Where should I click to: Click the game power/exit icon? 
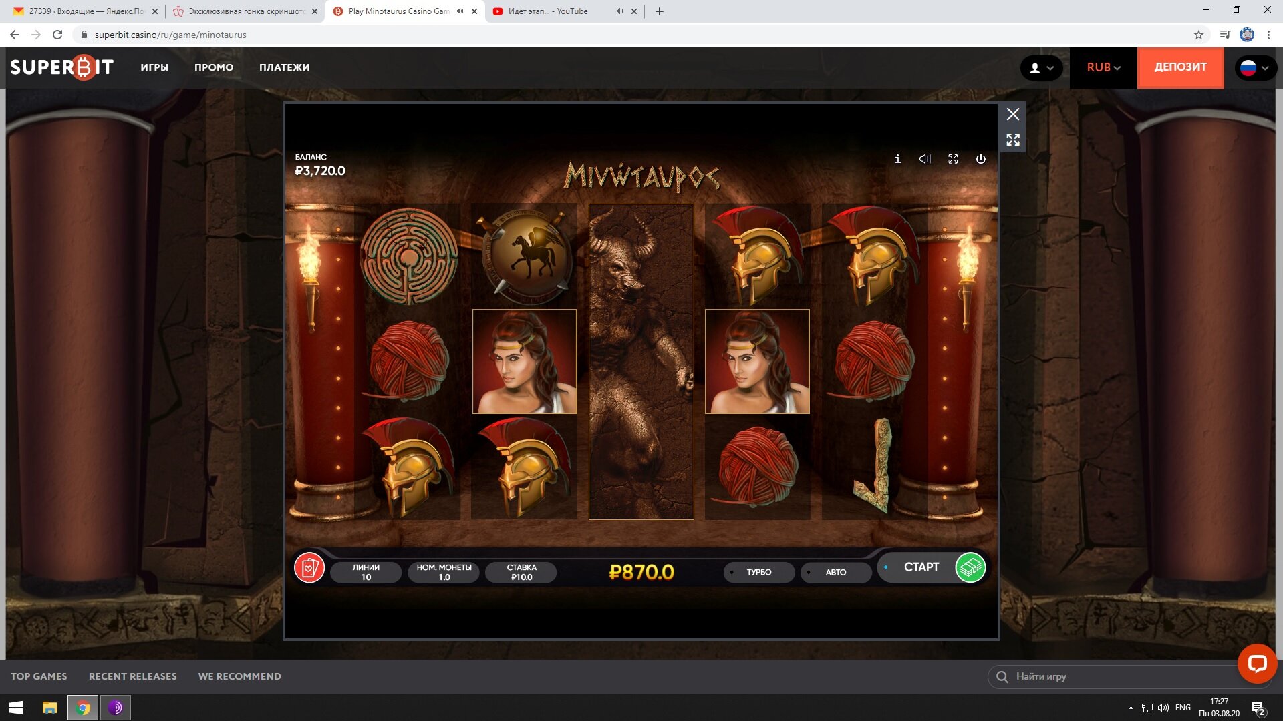tap(980, 159)
